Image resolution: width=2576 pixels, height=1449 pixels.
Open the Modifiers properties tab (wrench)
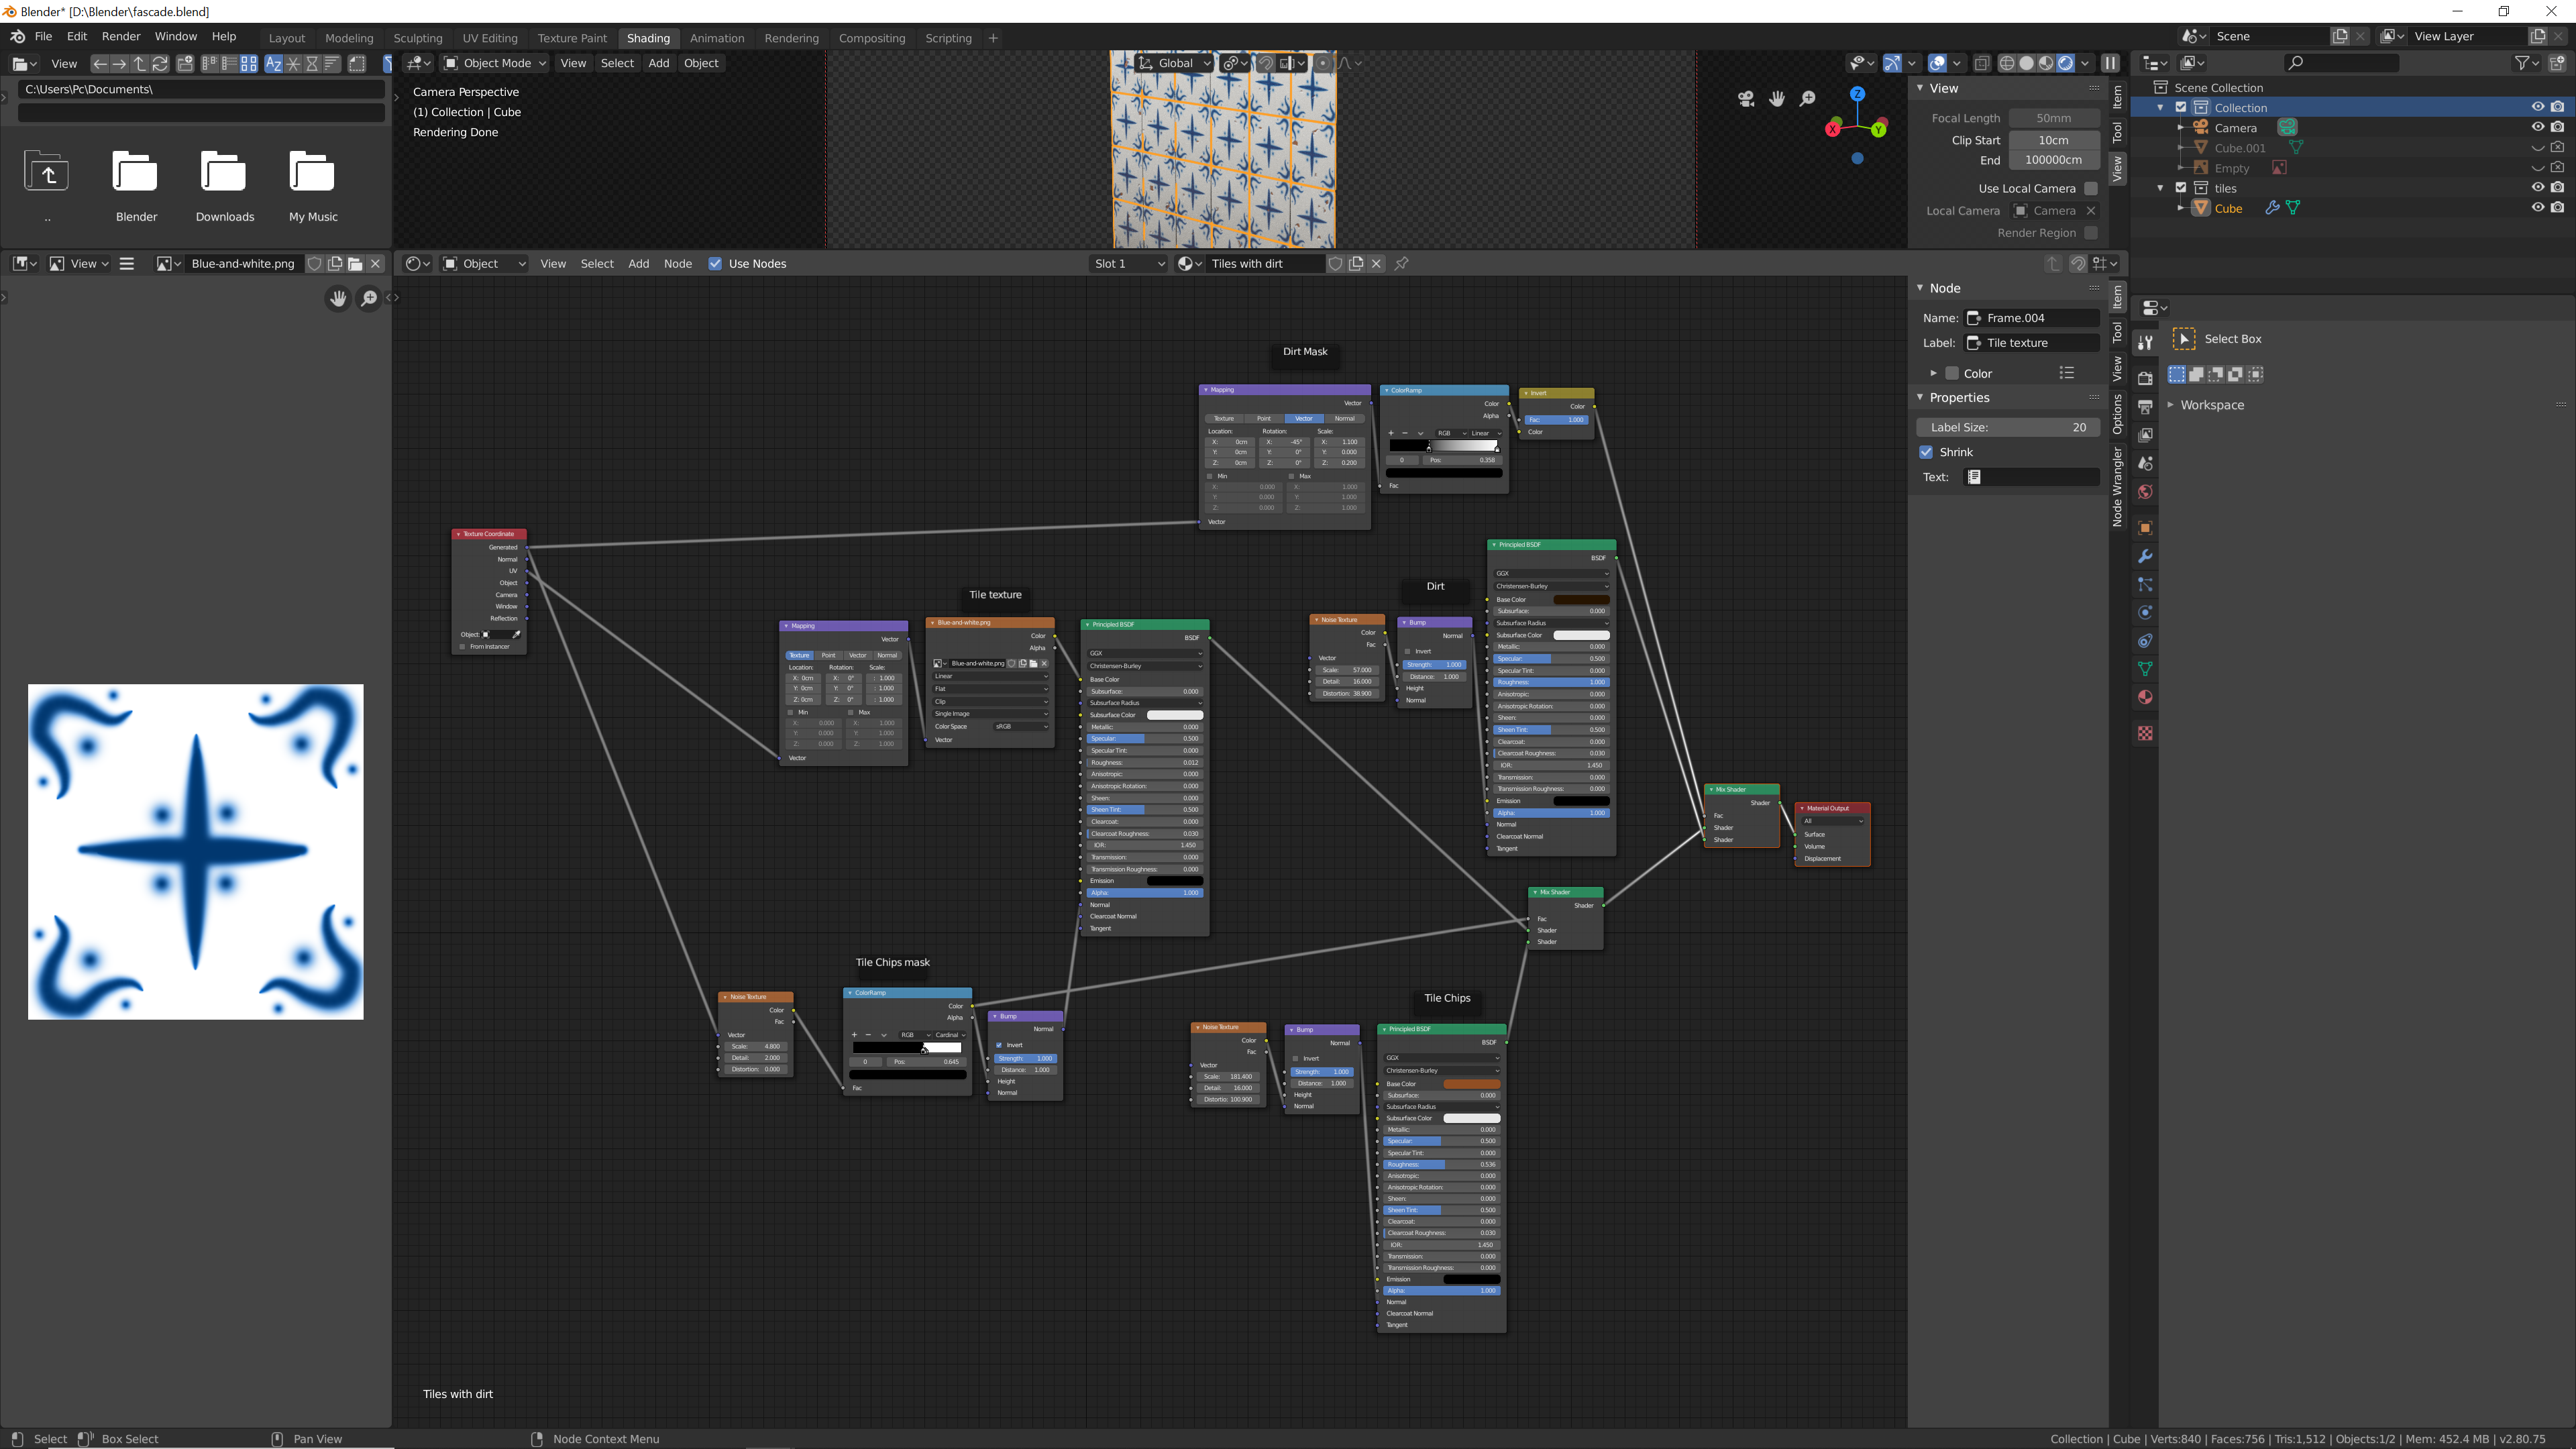[x=2145, y=556]
